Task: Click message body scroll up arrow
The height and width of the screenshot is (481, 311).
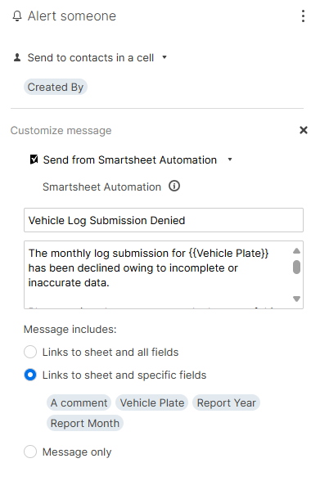Action: click(296, 251)
